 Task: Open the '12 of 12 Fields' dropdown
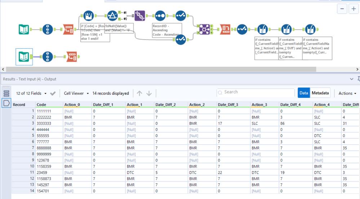[x=31, y=93]
